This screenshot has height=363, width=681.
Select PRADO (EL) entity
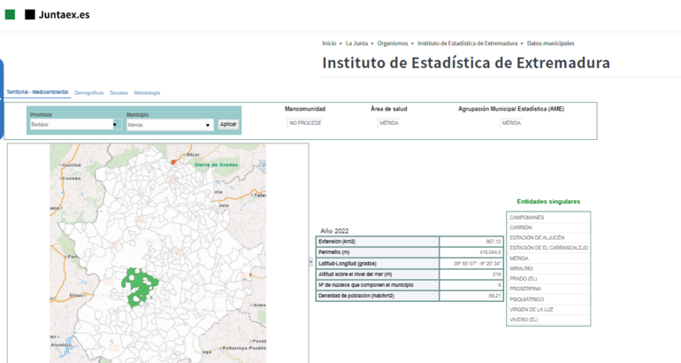[x=548, y=279]
